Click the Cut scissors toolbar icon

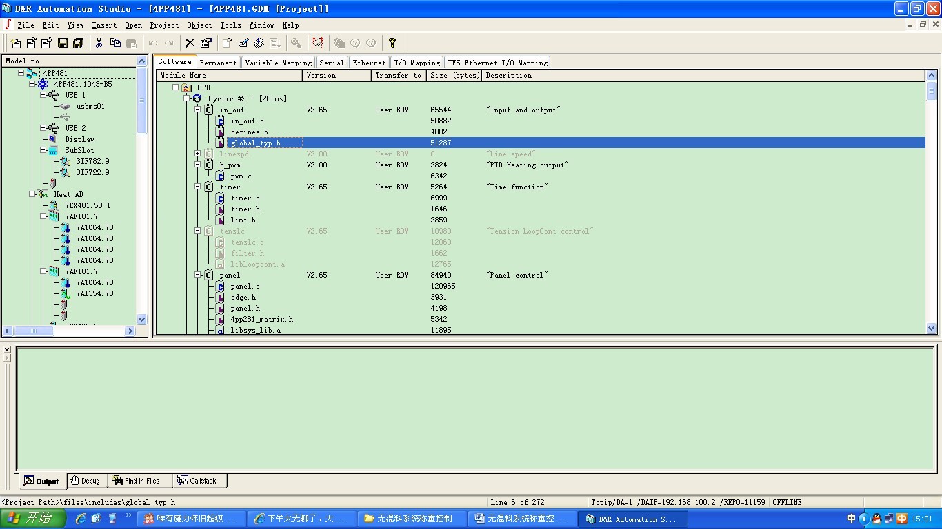(x=99, y=43)
